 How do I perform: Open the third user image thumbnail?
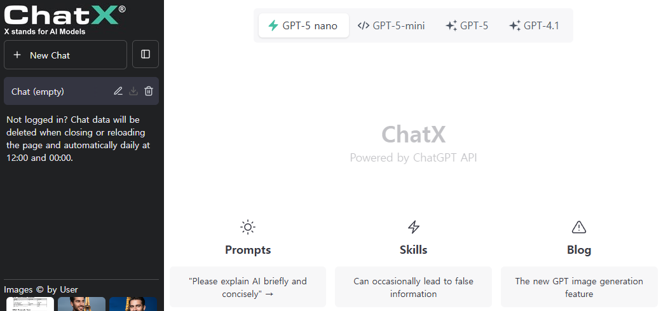133,304
